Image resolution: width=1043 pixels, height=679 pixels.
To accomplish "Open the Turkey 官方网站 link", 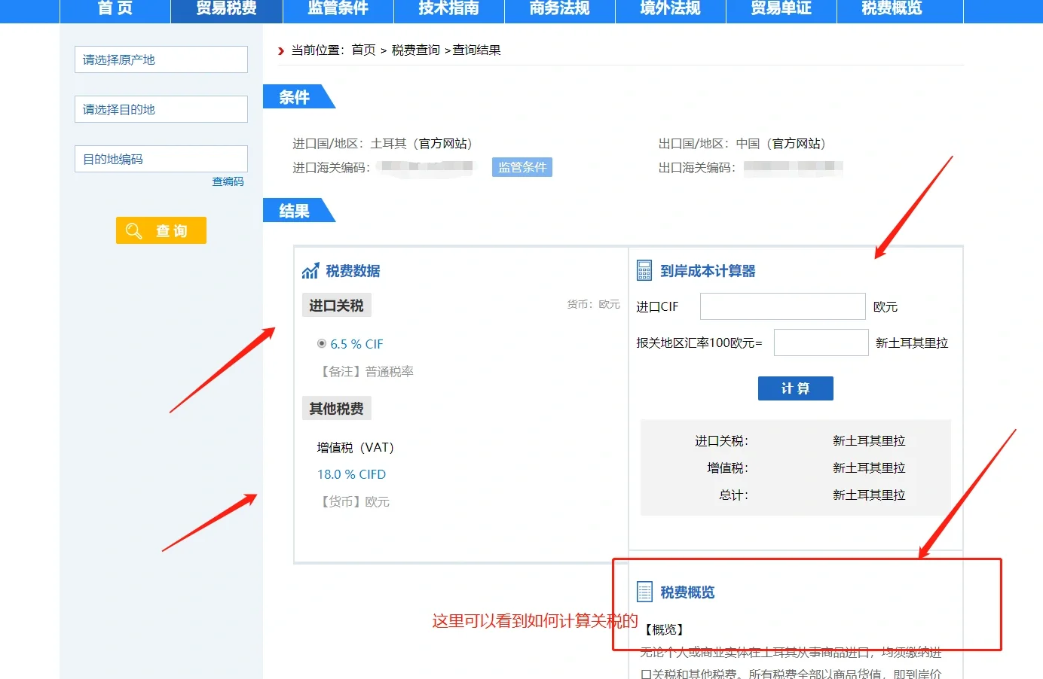I will 443,143.
